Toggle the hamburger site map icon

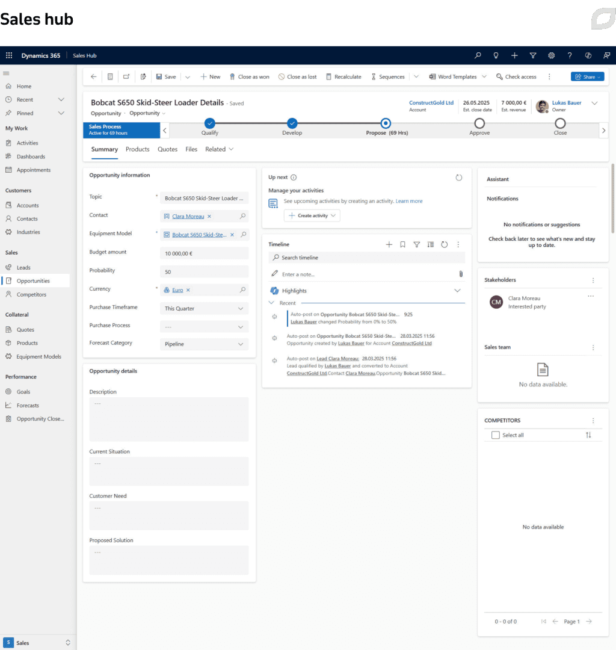6,73
